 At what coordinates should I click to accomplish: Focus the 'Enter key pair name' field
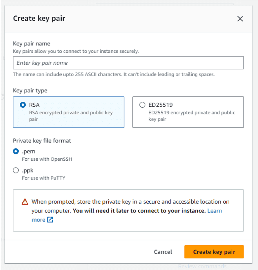(x=128, y=63)
